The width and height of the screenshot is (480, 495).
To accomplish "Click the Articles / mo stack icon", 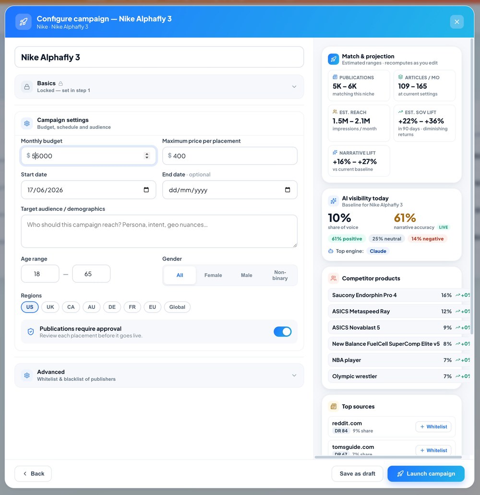I will (400, 77).
